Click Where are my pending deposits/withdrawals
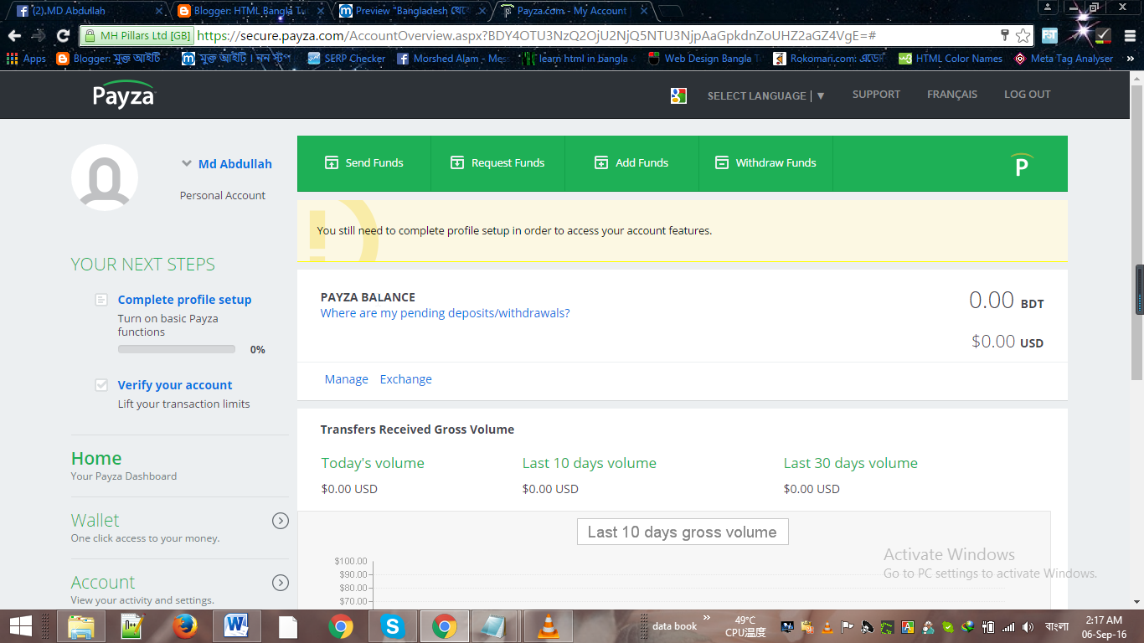Viewport: 1144px width, 643px height. point(445,313)
